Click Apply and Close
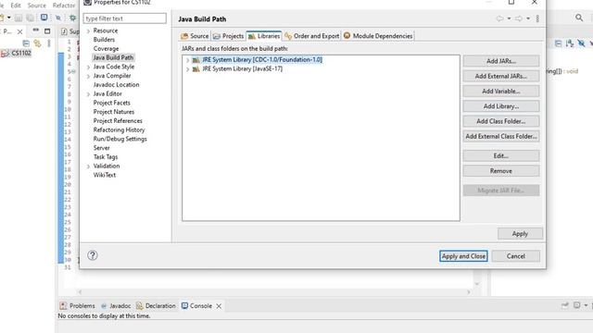The height and width of the screenshot is (333, 593). coord(463,256)
